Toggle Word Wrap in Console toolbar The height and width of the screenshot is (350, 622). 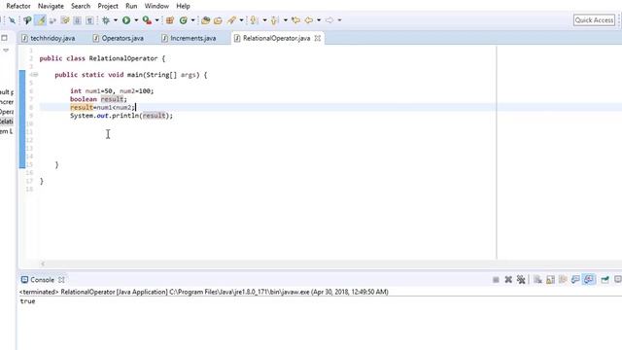pos(563,280)
